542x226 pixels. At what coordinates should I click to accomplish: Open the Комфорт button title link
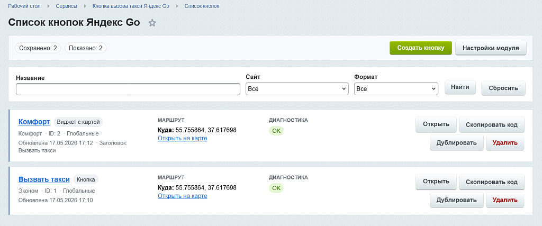[34, 122]
